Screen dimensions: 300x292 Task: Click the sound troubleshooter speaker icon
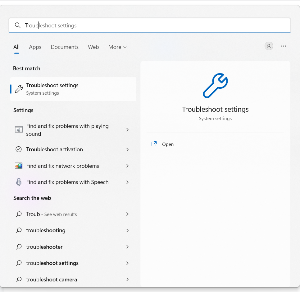19,130
